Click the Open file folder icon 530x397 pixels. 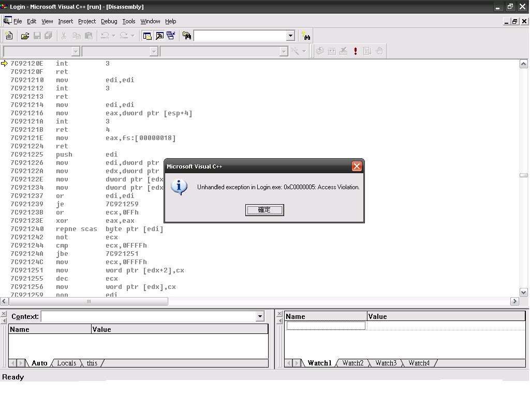pyautogui.click(x=24, y=36)
